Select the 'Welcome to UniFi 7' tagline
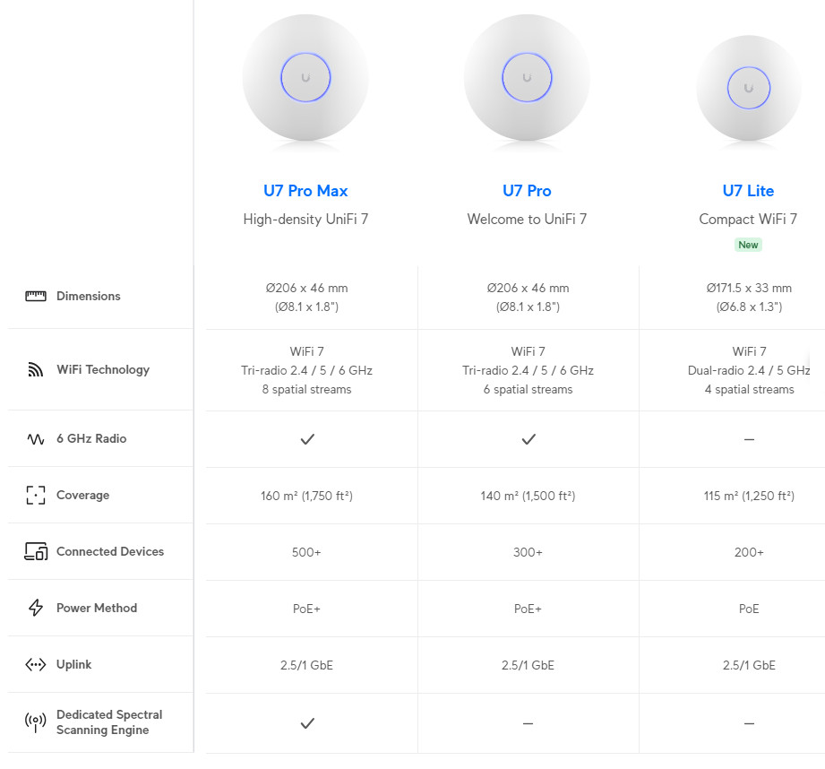825x769 pixels. point(527,219)
